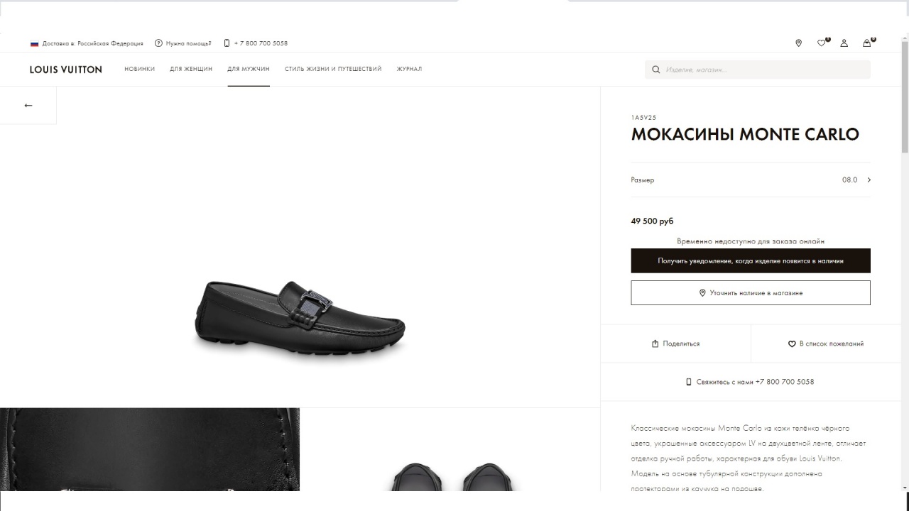Add moccasins to wishlist (В список пожеланий)
Viewport: 909px width, 511px height.
[x=825, y=344]
